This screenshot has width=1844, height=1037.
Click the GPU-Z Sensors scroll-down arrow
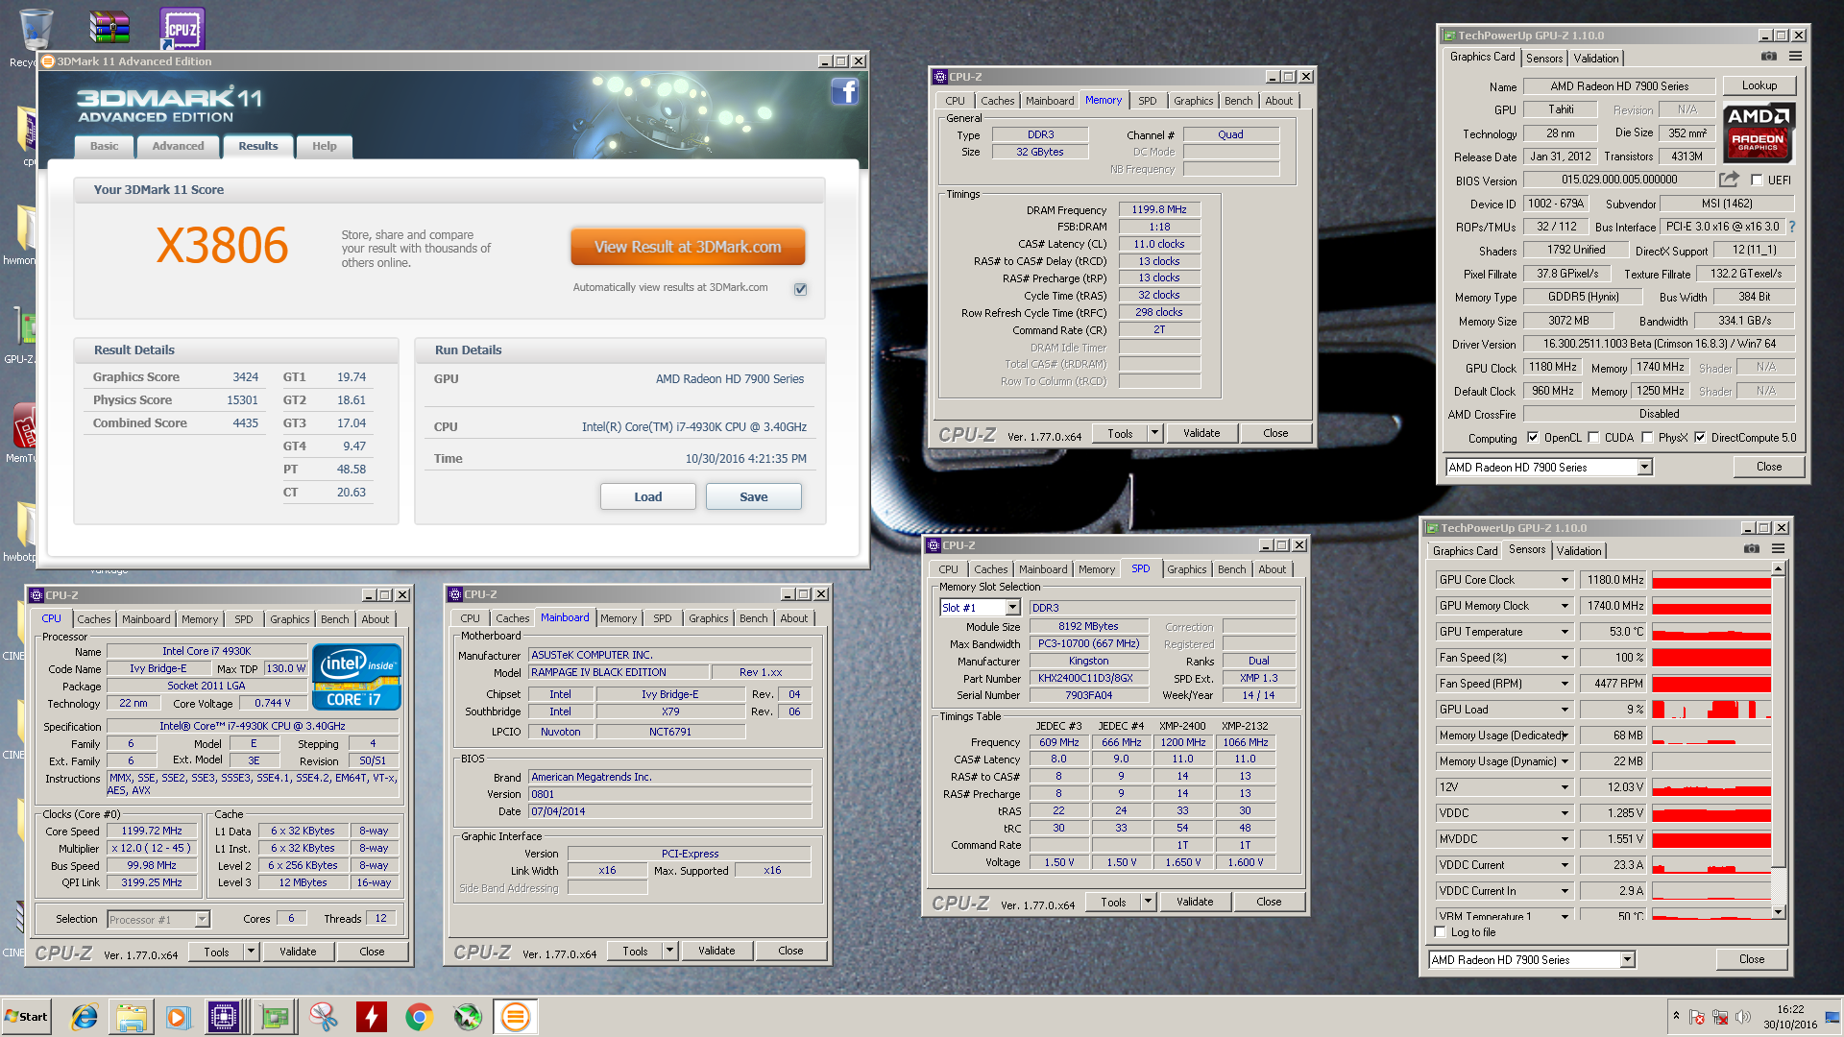1778,912
